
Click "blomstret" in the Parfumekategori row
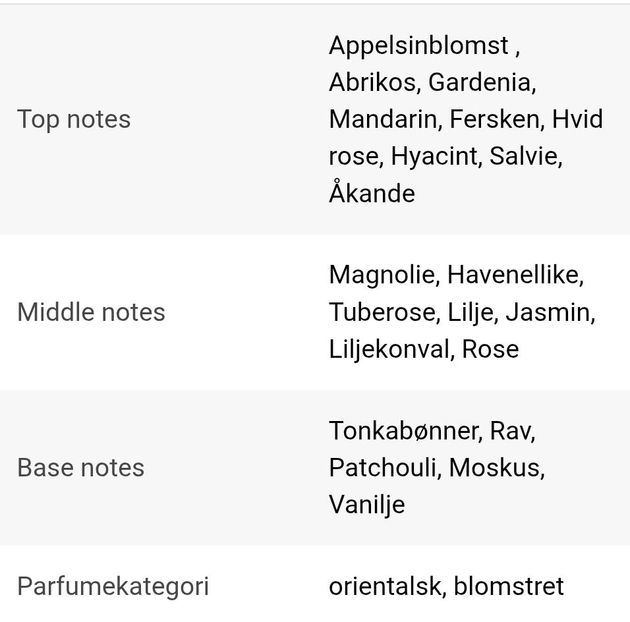click(509, 586)
